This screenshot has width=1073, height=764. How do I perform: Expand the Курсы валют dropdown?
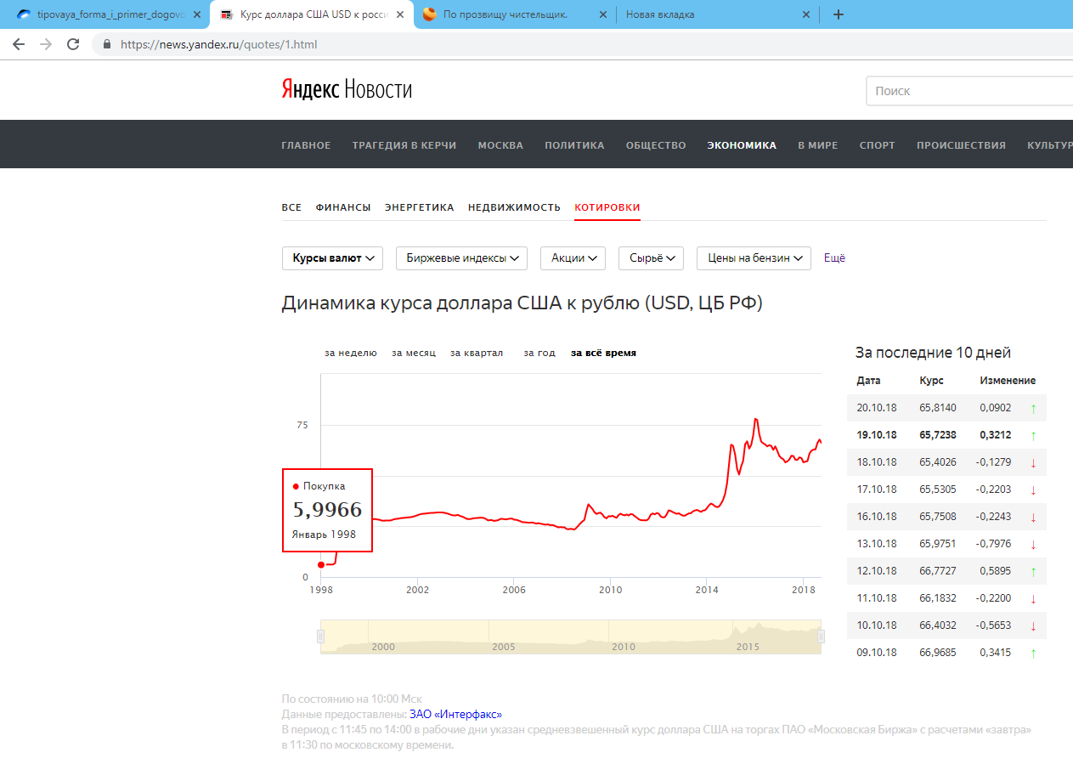(x=332, y=258)
